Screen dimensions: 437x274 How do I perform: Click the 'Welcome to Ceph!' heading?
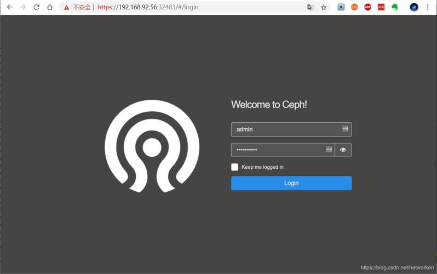click(269, 105)
